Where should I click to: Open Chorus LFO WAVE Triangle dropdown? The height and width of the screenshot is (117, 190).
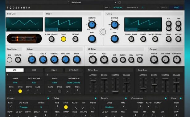coord(23,107)
